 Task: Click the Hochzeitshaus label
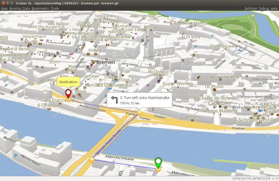click(x=260, y=107)
